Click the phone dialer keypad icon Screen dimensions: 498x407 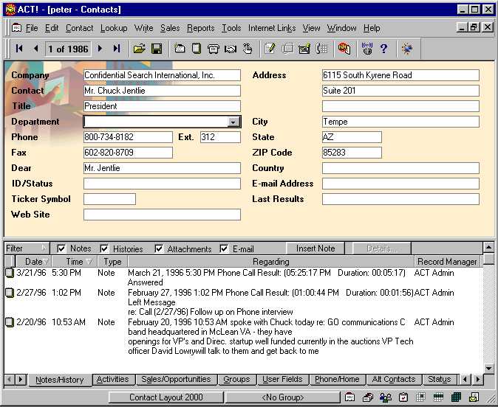[x=321, y=49]
